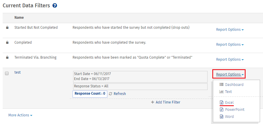
Task: Select Word in the report menu
Action: point(229,116)
